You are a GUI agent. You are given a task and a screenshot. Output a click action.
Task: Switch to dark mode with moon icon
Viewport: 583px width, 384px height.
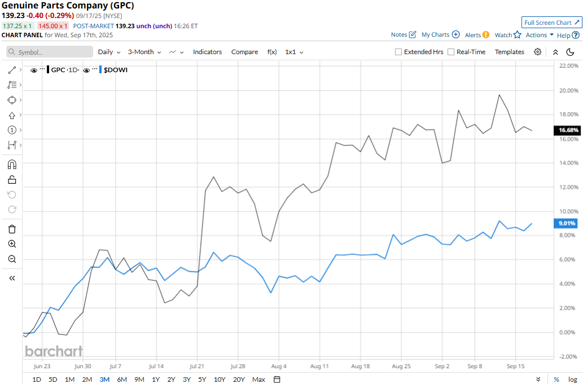571,52
